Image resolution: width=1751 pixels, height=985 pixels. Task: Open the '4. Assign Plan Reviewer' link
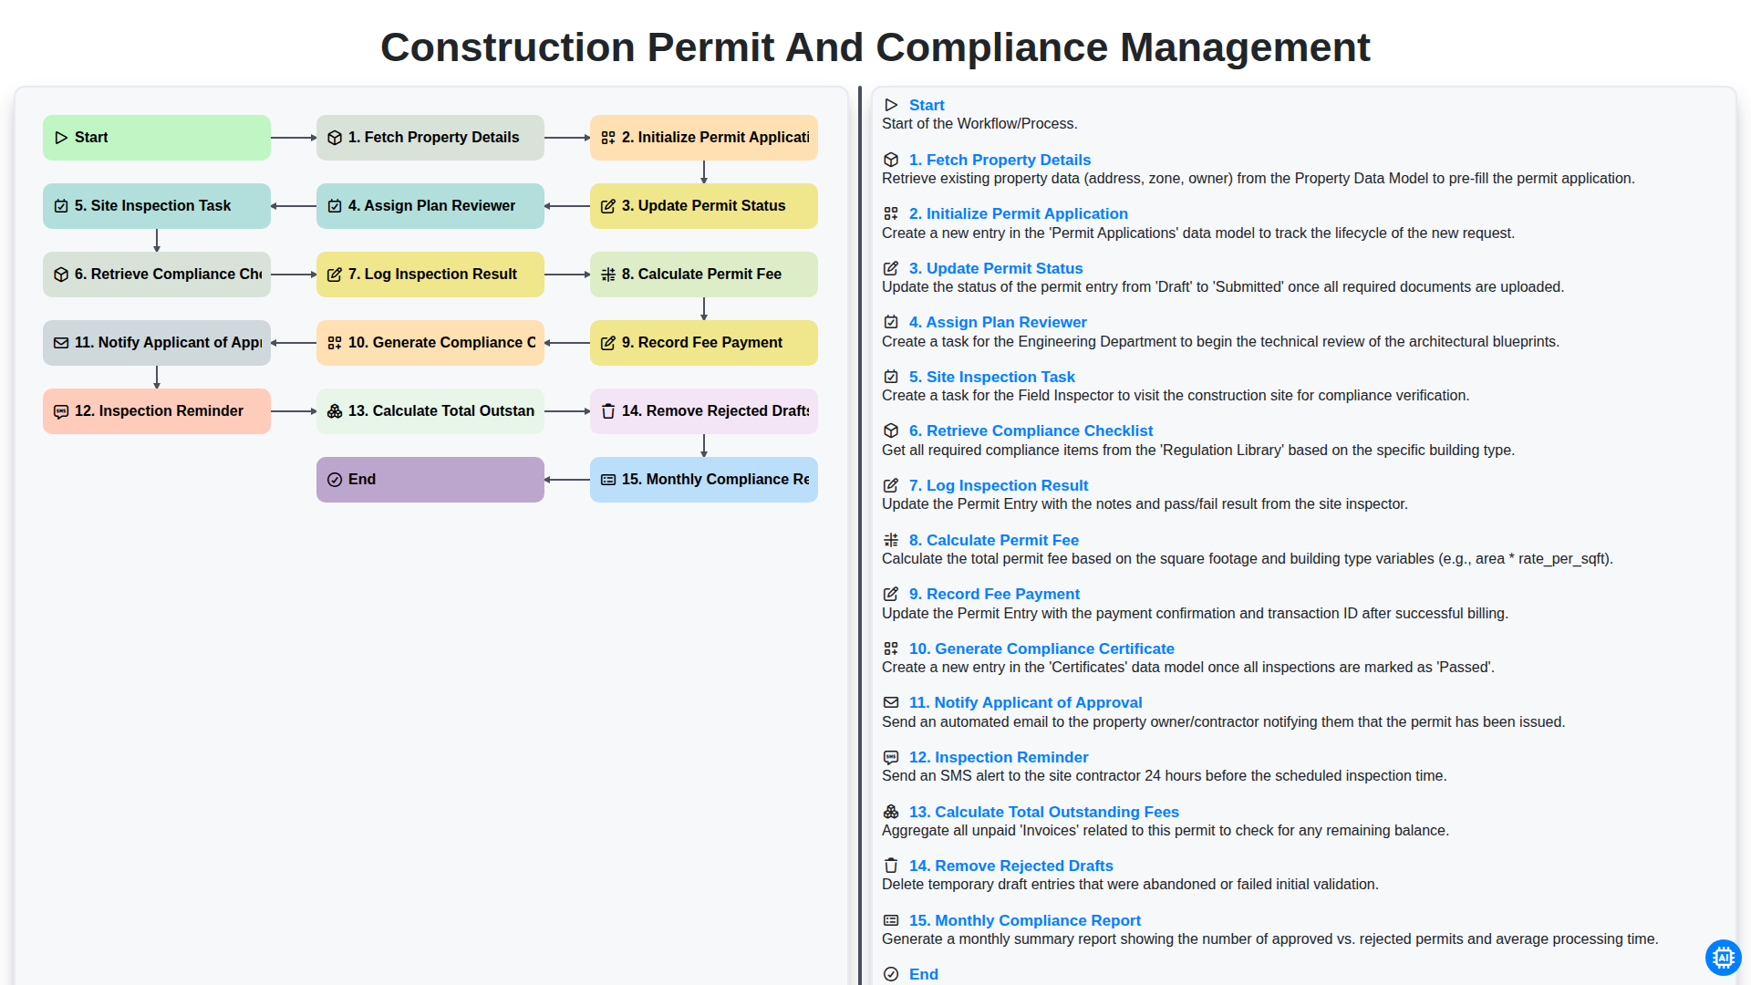tap(998, 322)
